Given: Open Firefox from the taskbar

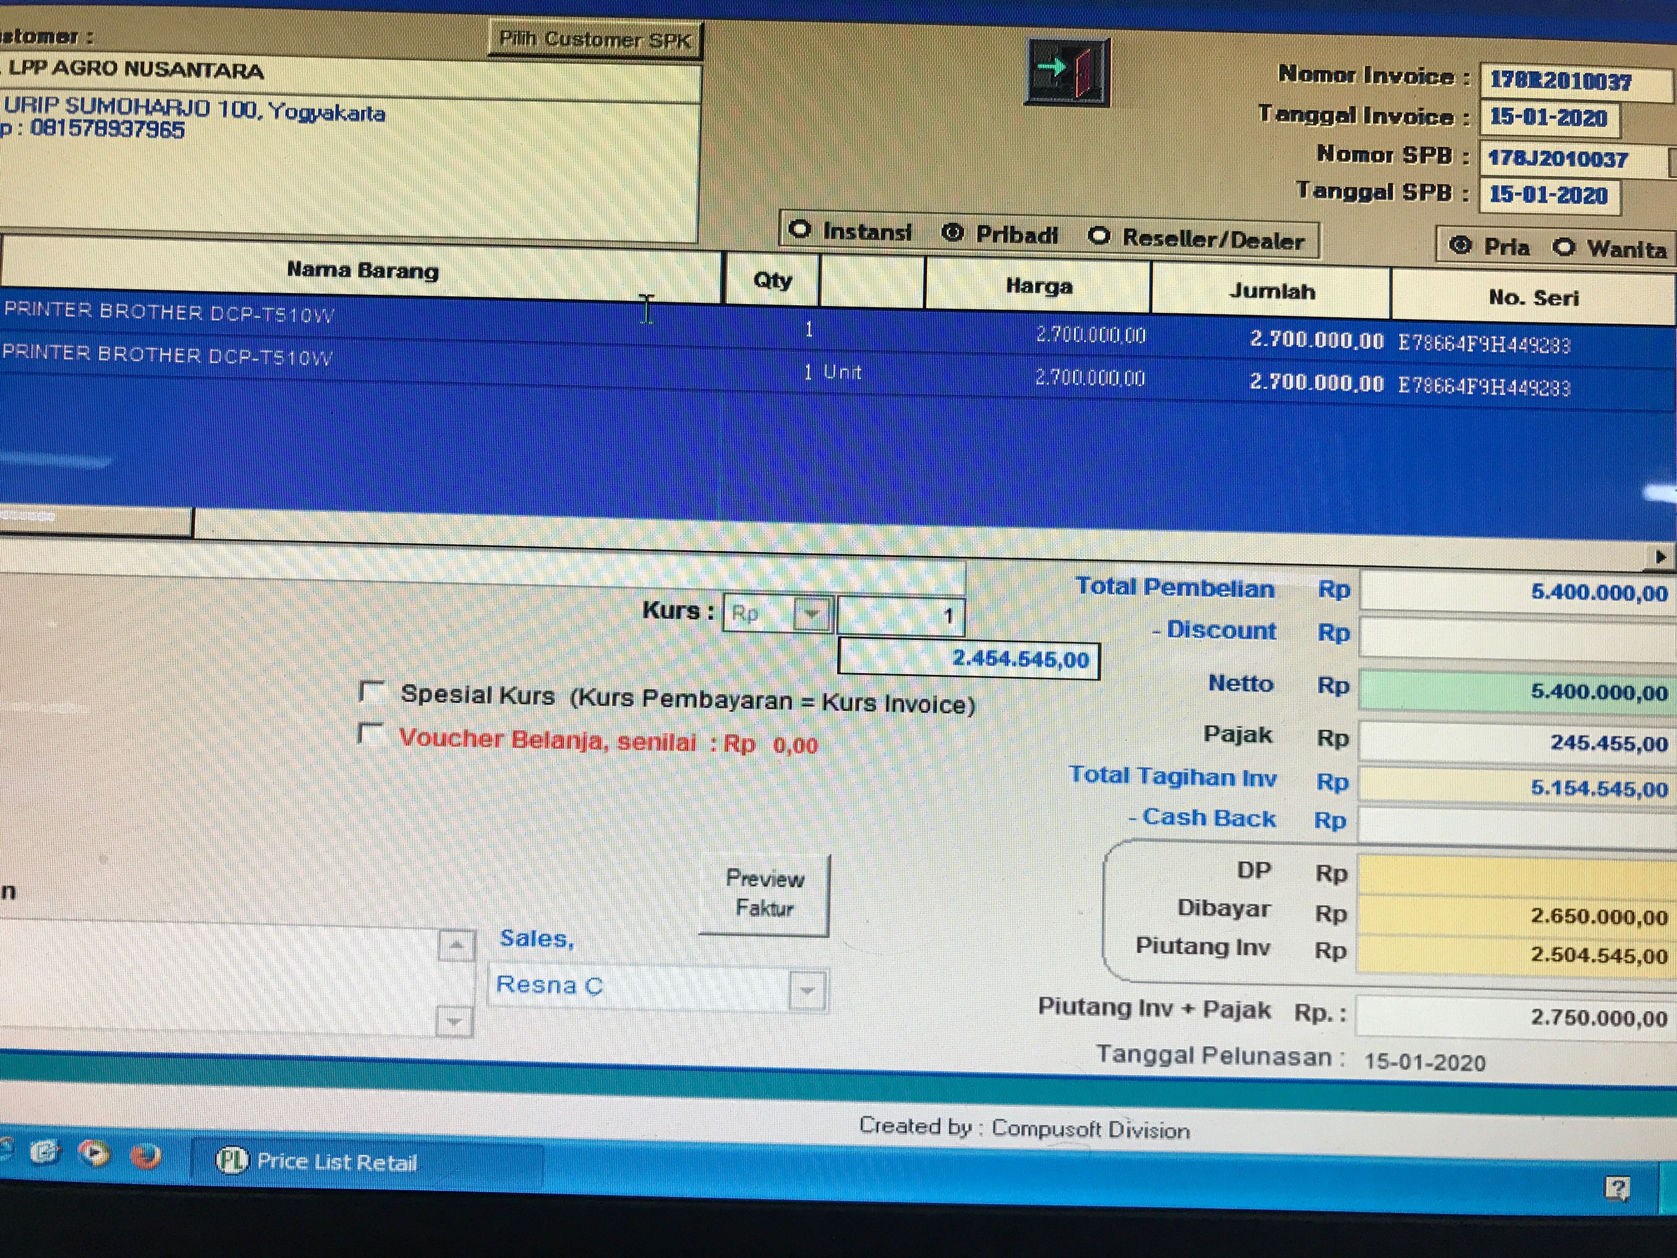Looking at the screenshot, I should click(145, 1156).
